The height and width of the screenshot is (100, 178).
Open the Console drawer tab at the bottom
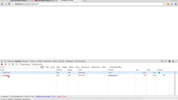coord(4,99)
